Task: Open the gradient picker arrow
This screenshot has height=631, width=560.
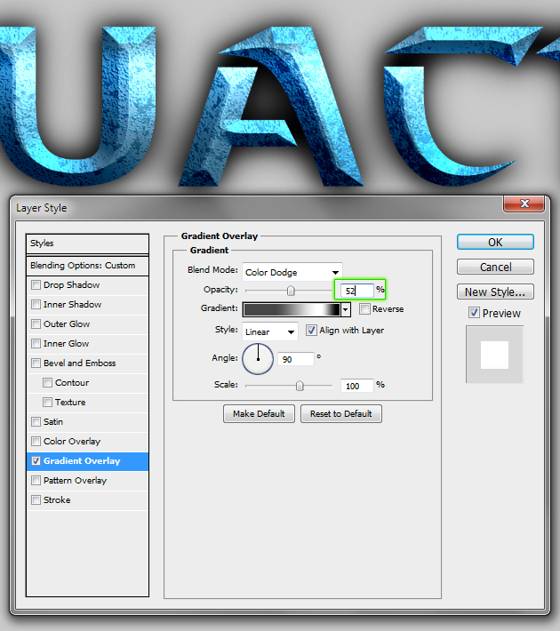Action: click(x=346, y=309)
